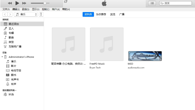Click the iPhone device button in toolbar

point(41,14)
